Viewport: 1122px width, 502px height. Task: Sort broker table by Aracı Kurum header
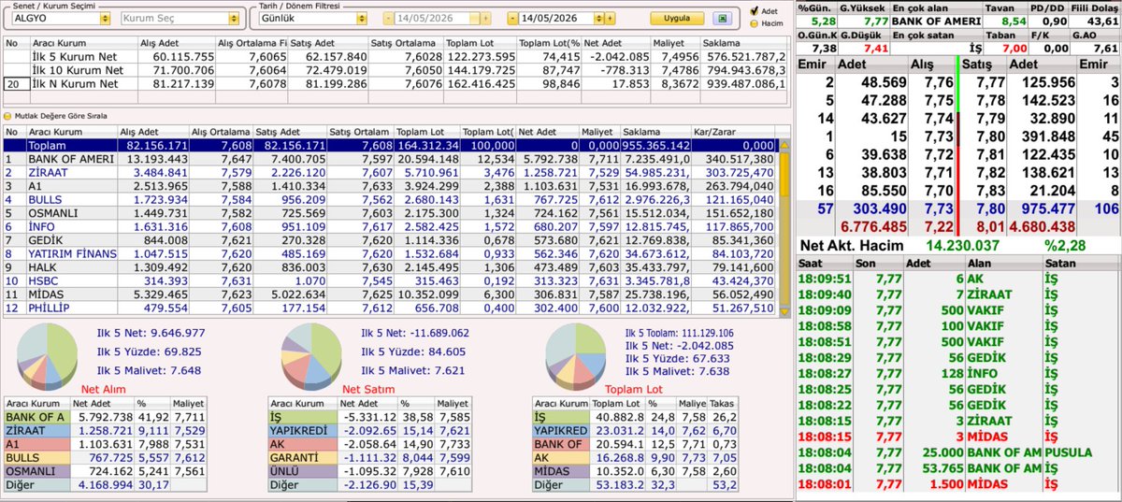72,131
